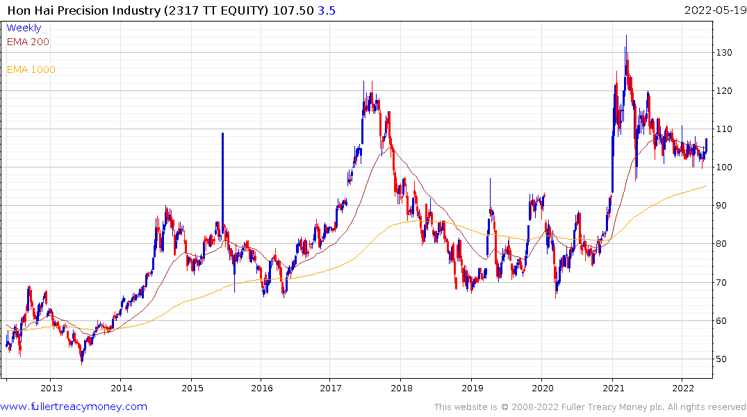
Task: Click the Weekly timeframe label
Action: pyautogui.click(x=24, y=28)
